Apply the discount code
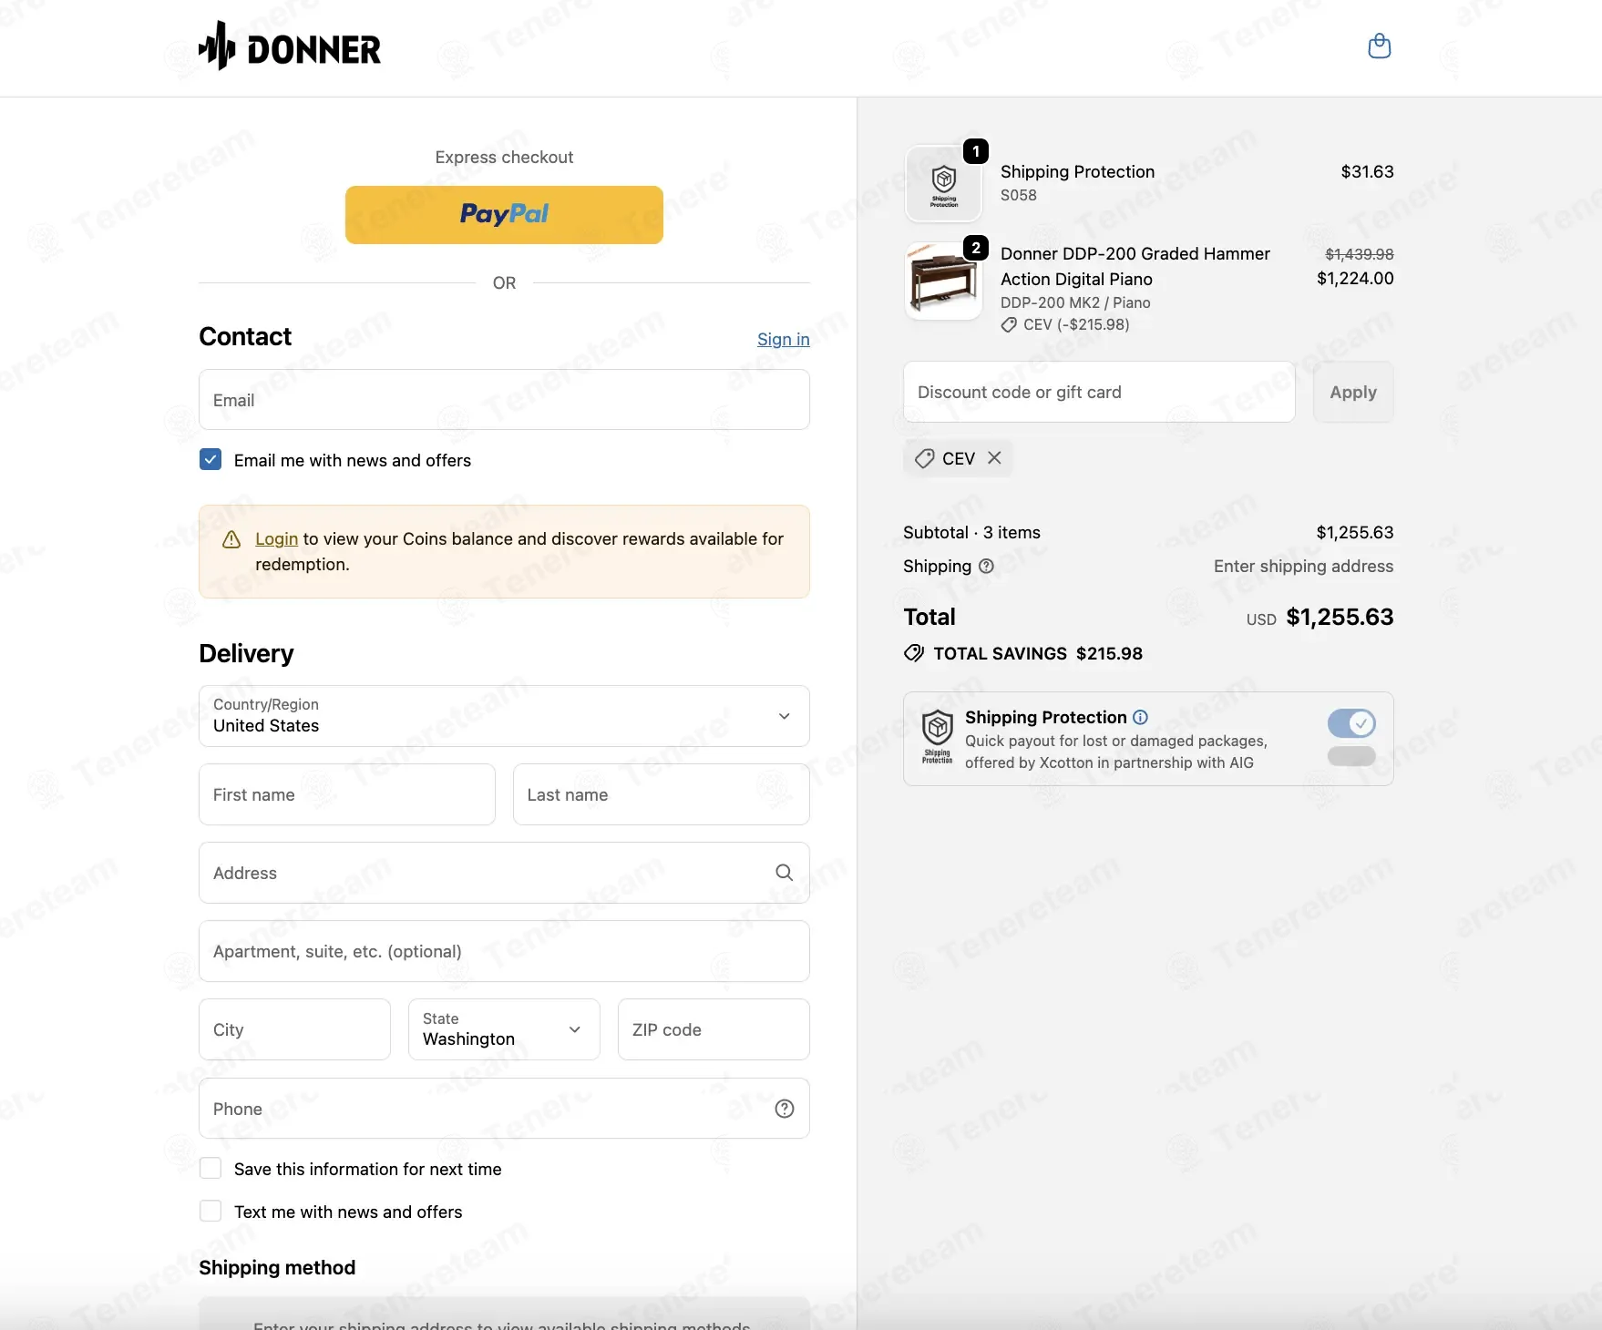Image resolution: width=1602 pixels, height=1330 pixels. [x=1353, y=392]
